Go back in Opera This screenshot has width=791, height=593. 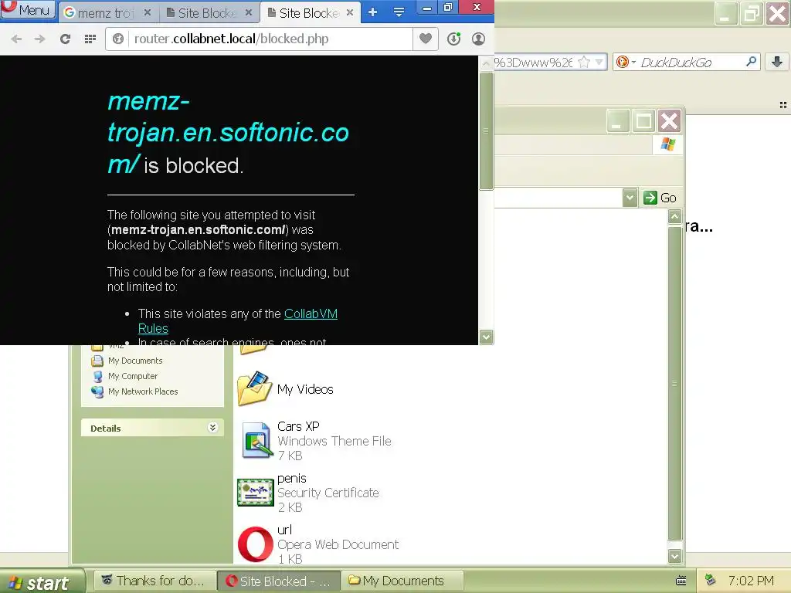(x=16, y=39)
